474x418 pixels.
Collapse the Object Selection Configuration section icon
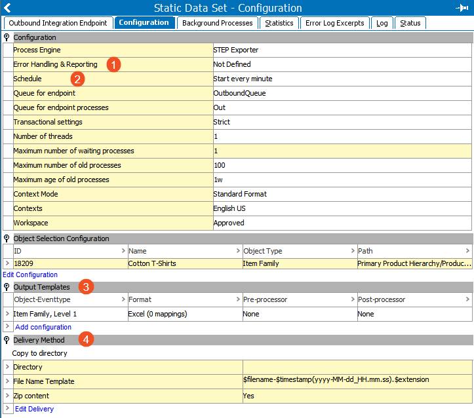(x=7, y=238)
